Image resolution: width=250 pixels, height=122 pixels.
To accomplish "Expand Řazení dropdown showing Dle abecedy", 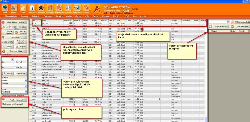I will pos(26,92).
